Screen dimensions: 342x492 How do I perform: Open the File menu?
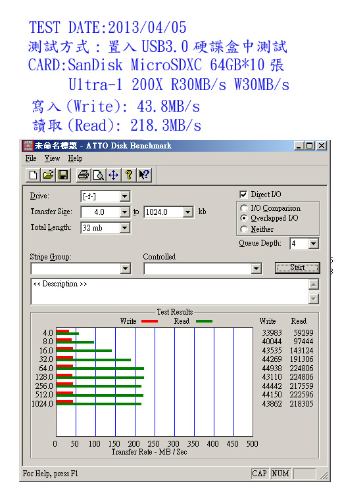(31, 158)
